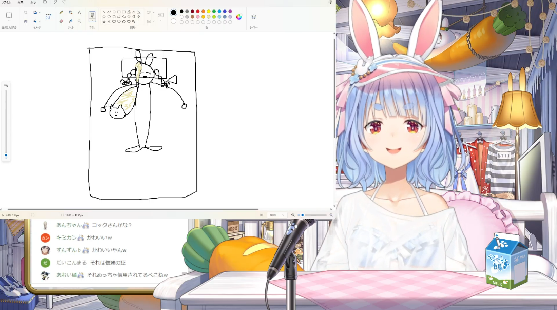Choose the green color swatch

point(214,12)
